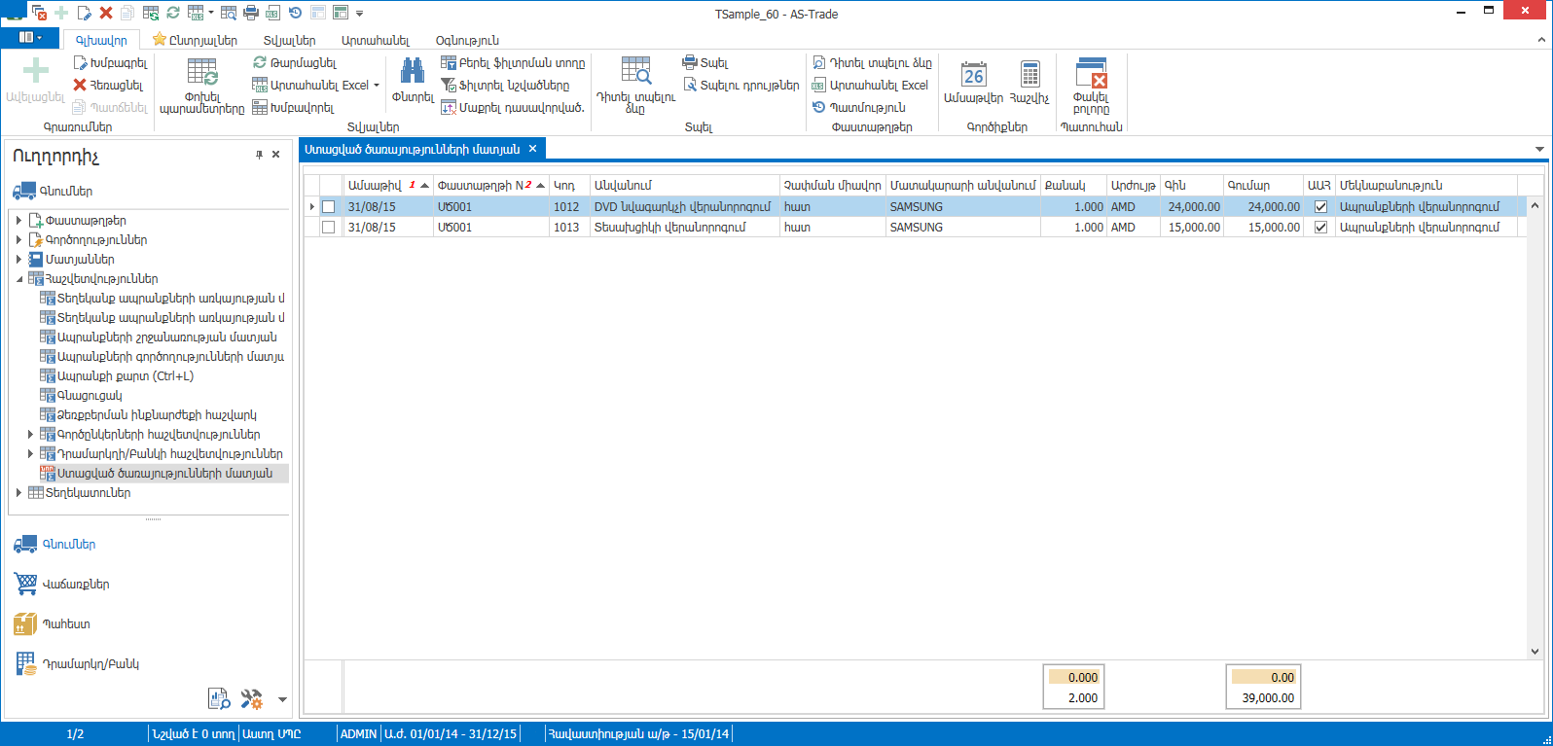Viewport: 1553px width, 746px height.
Task: Open the Դրամարկղ/Բանկ section in the navigator
Action: [x=77, y=664]
